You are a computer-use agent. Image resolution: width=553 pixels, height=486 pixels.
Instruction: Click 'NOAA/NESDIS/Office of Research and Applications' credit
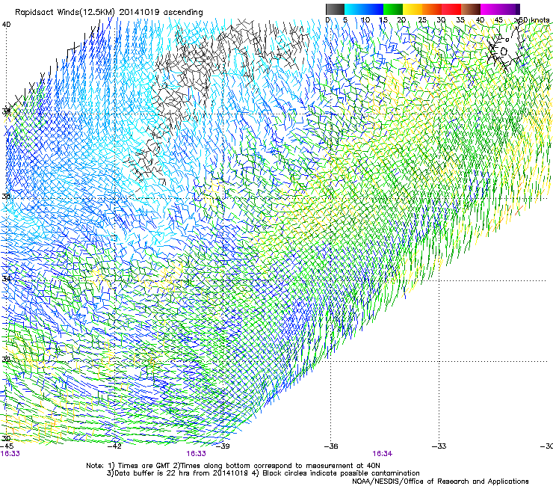[440, 482]
